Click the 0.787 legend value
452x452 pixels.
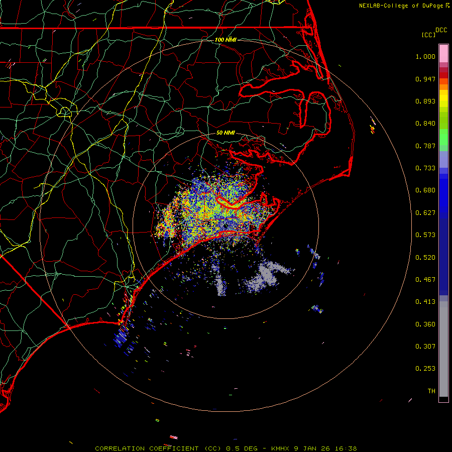425,146
